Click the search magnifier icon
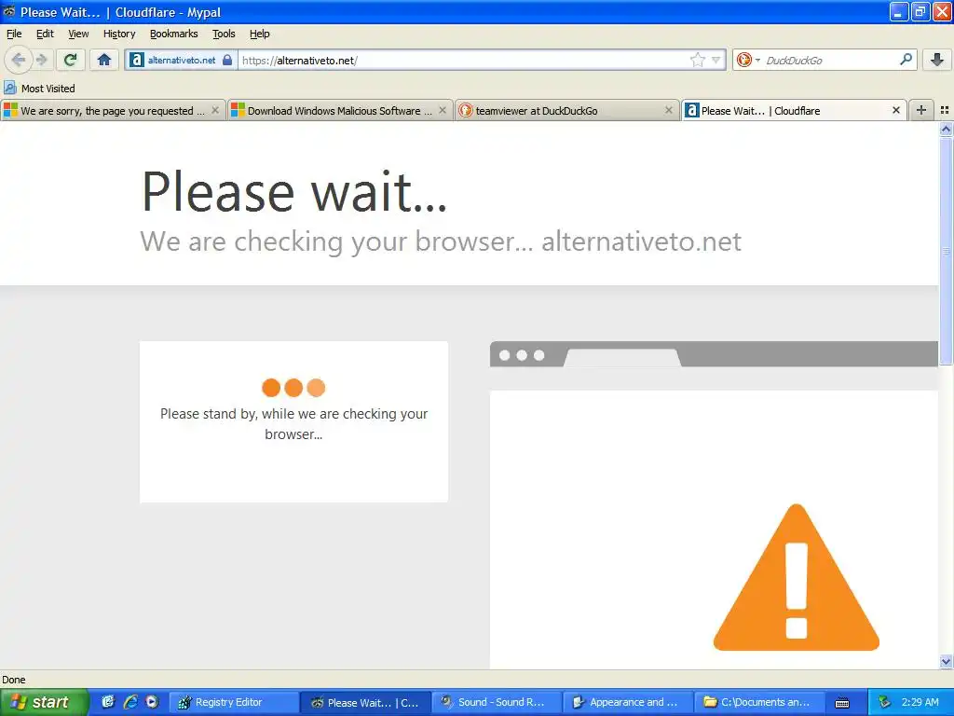This screenshot has height=716, width=954. (906, 59)
